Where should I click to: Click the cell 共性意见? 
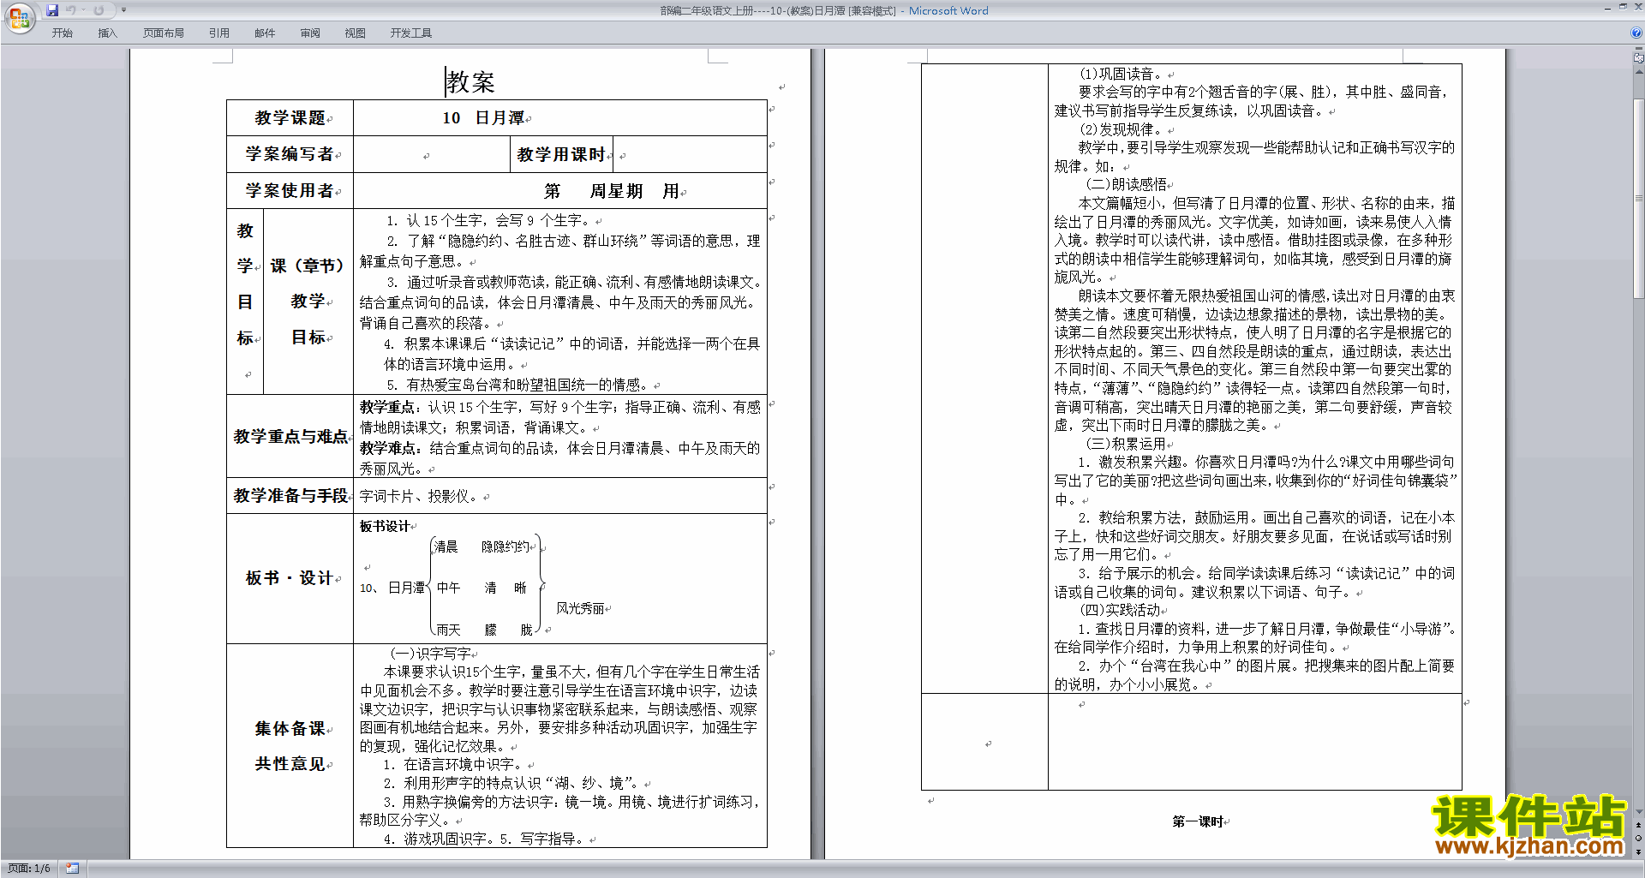pyautogui.click(x=290, y=764)
